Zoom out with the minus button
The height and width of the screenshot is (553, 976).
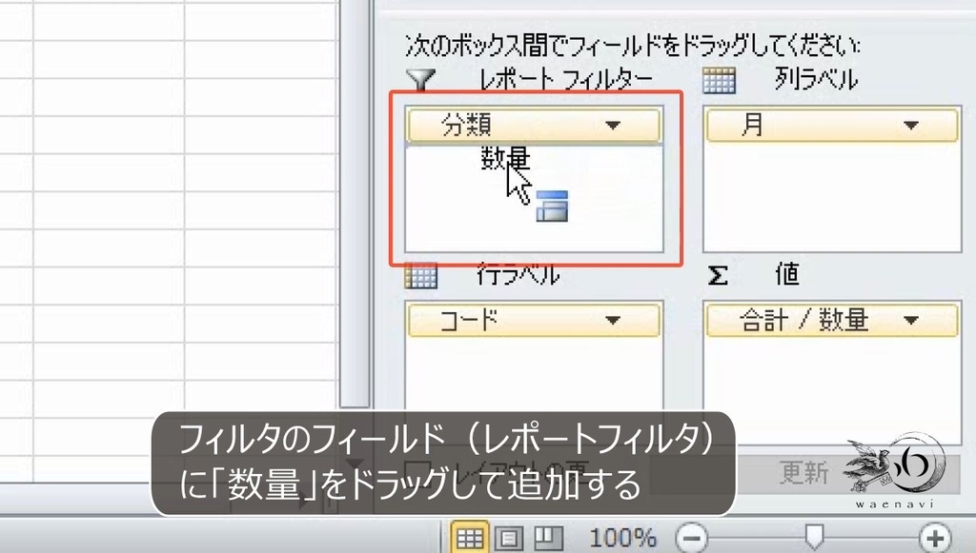click(692, 537)
